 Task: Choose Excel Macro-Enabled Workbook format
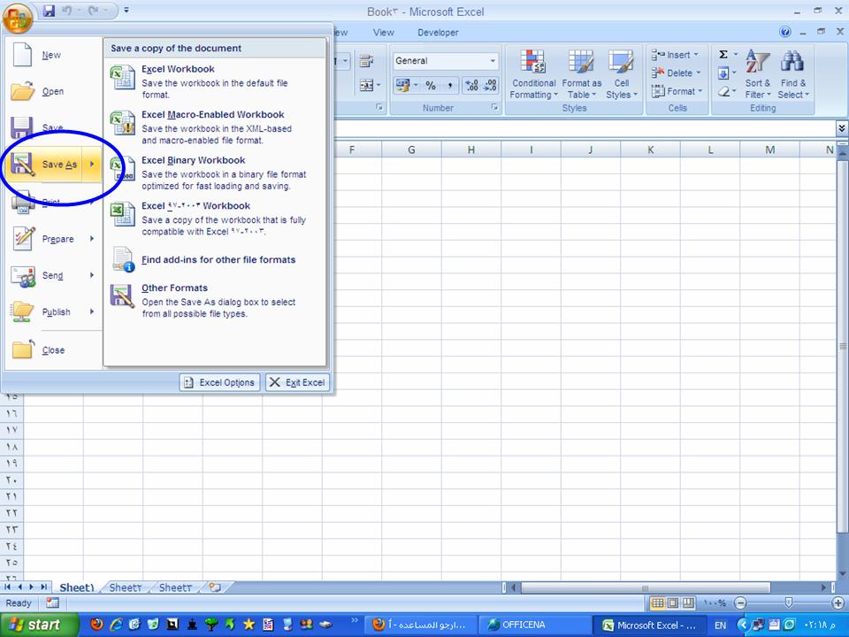215,127
